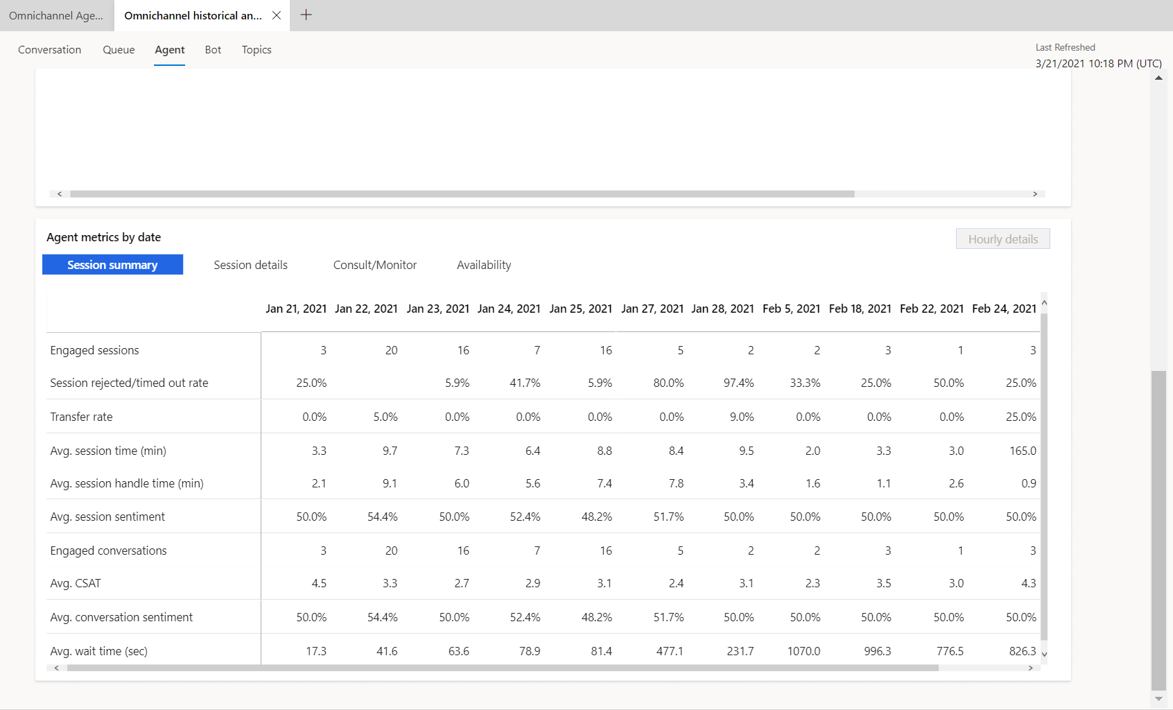Open the Queue report tab
The width and height of the screenshot is (1173, 710).
tap(119, 50)
